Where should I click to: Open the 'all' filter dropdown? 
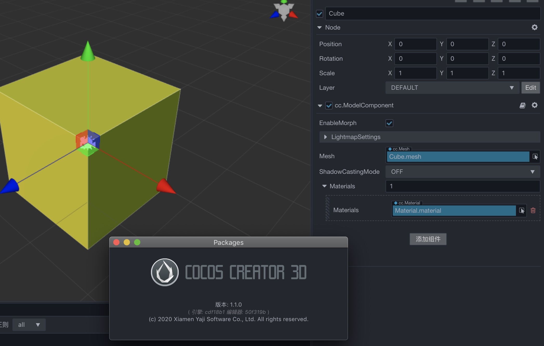(x=29, y=325)
